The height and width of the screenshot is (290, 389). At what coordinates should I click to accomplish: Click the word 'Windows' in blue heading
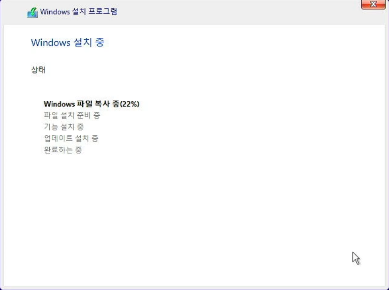point(51,43)
